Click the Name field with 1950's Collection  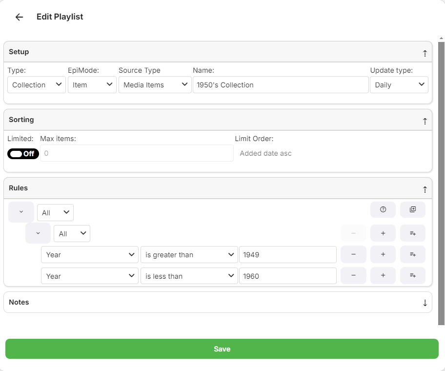coord(280,85)
